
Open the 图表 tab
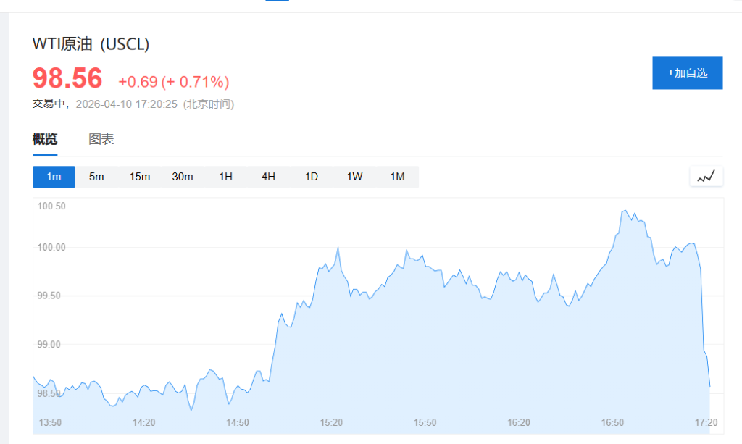101,139
